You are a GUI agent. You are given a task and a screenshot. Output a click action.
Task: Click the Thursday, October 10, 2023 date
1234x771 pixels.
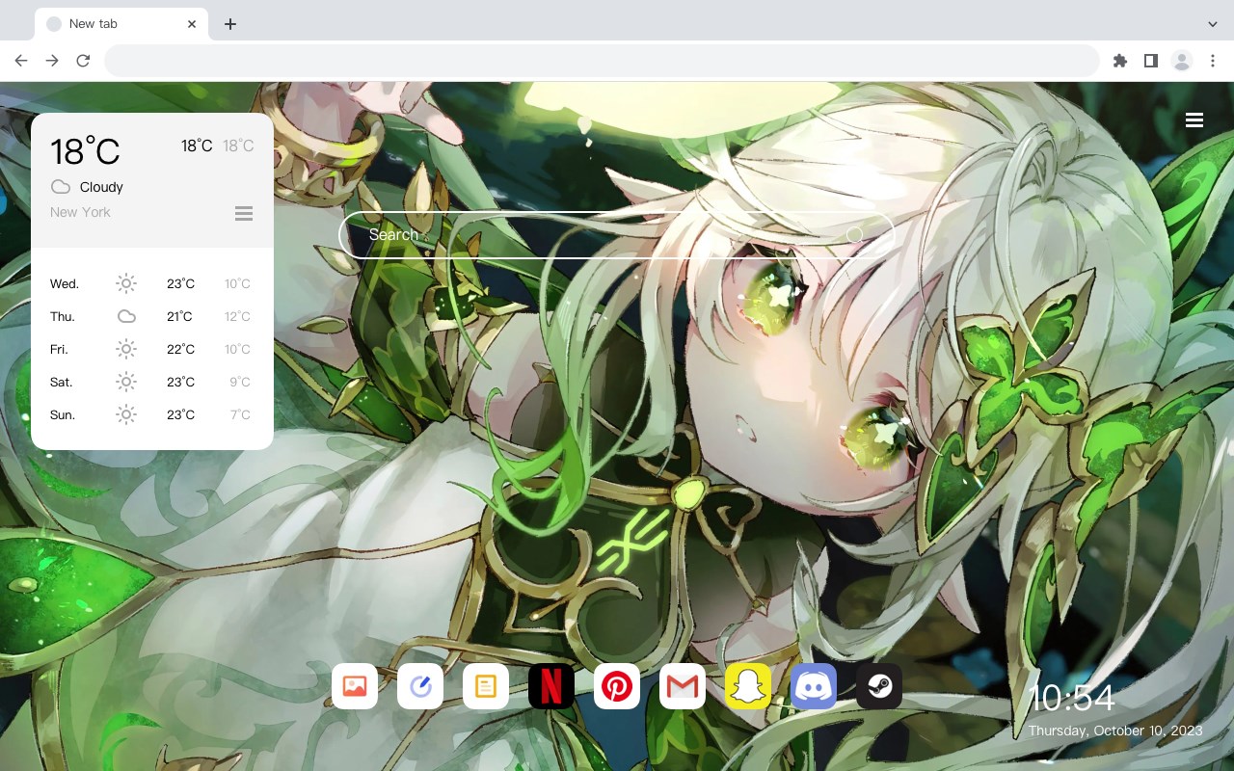(x=1115, y=731)
